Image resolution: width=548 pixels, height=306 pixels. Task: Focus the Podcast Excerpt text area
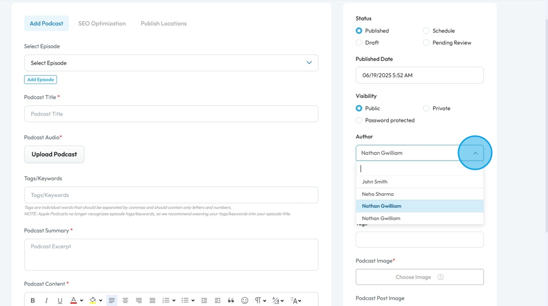pos(171,255)
